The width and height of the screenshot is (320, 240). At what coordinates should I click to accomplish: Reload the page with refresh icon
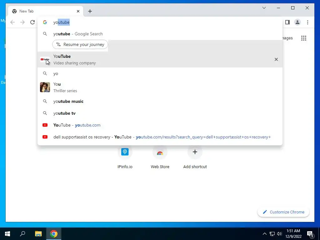[32, 22]
